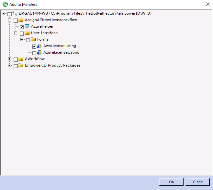Image resolution: width=213 pixels, height=190 pixels.
Task: Select the AzureLicenseListing label
Action: (61, 52)
